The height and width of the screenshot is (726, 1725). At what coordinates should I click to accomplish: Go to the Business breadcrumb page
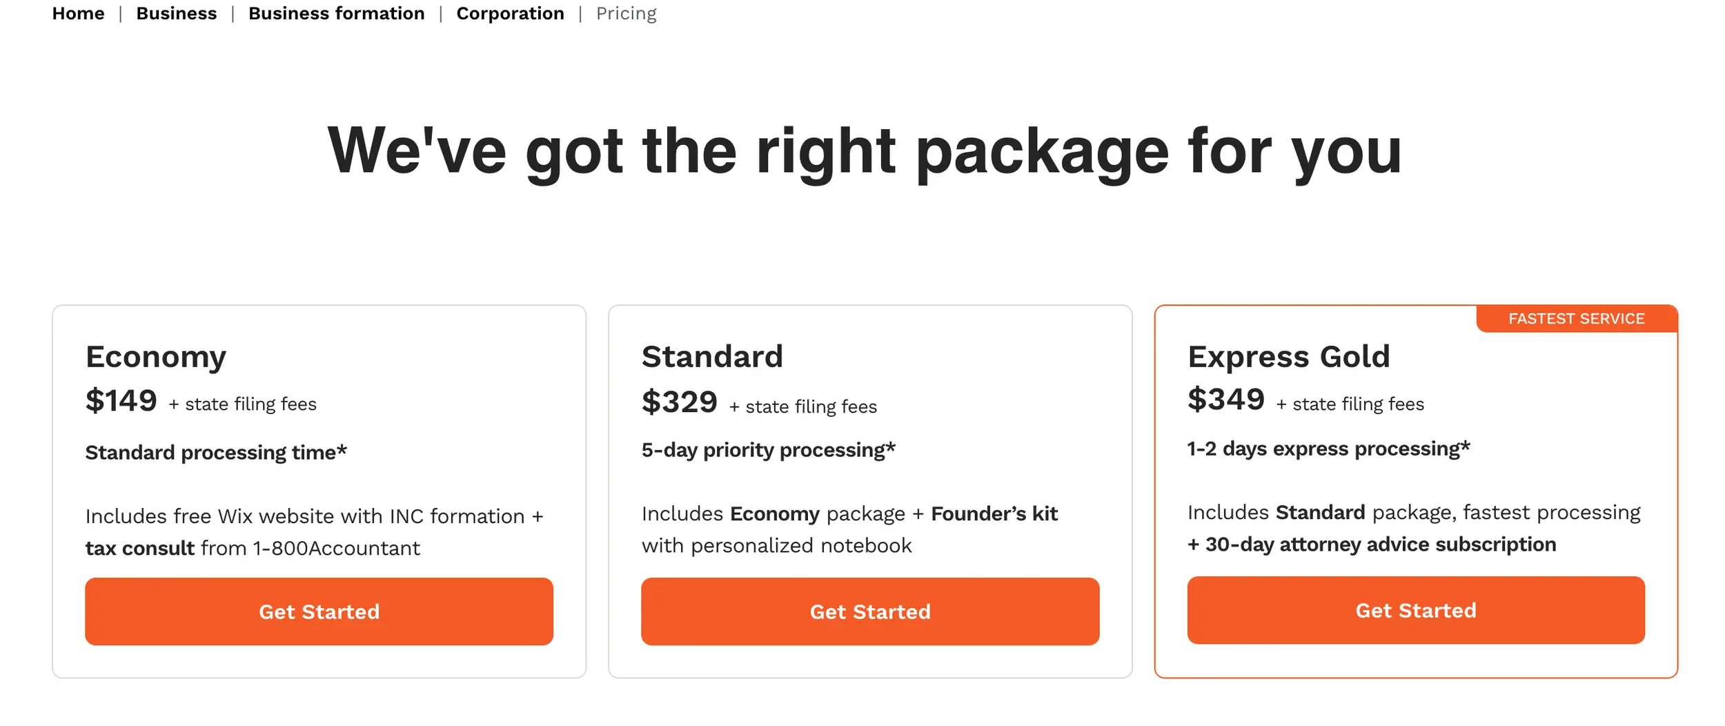click(x=176, y=14)
